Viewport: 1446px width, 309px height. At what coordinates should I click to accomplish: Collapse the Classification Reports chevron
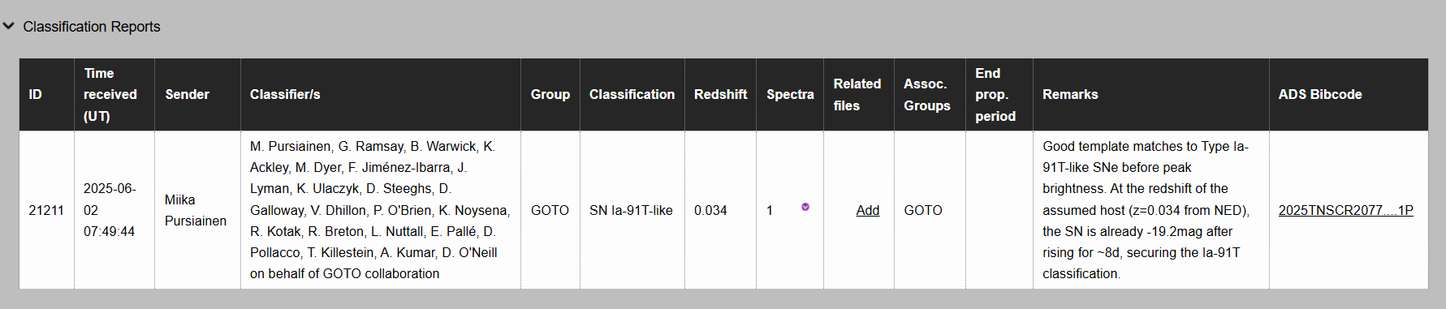click(x=9, y=26)
